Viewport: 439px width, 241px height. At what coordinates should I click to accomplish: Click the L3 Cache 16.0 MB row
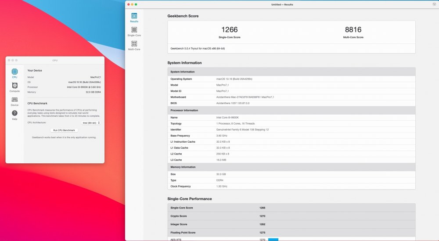coord(291,160)
